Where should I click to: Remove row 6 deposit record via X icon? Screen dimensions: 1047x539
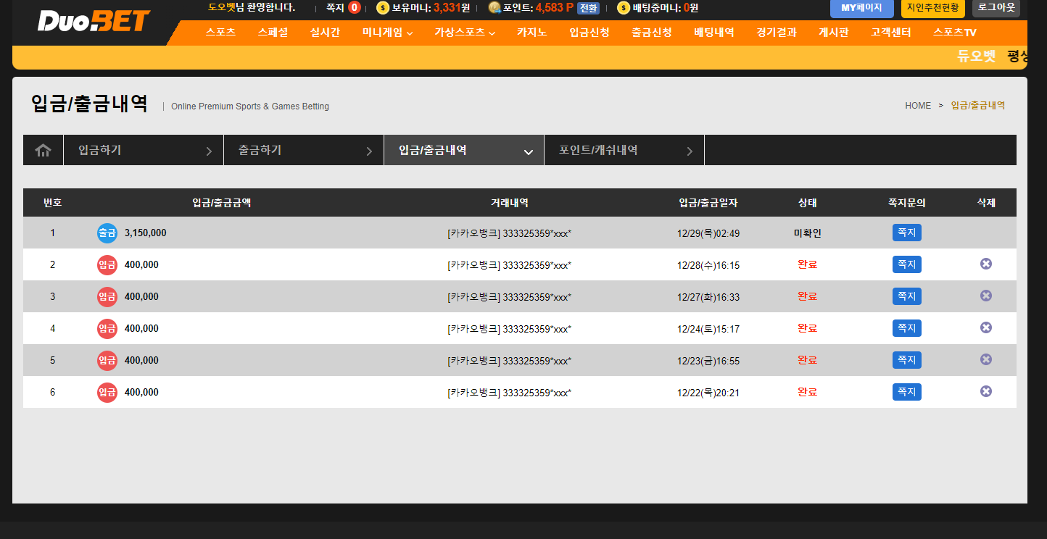coord(985,392)
